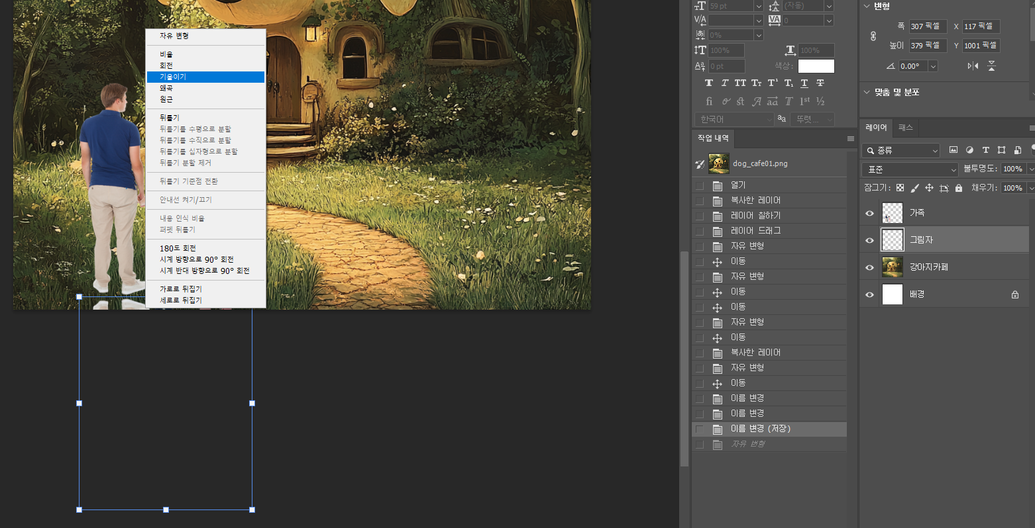Set history brush source beside 레이어 칠하기
Image resolution: width=1035 pixels, height=528 pixels.
click(700, 216)
